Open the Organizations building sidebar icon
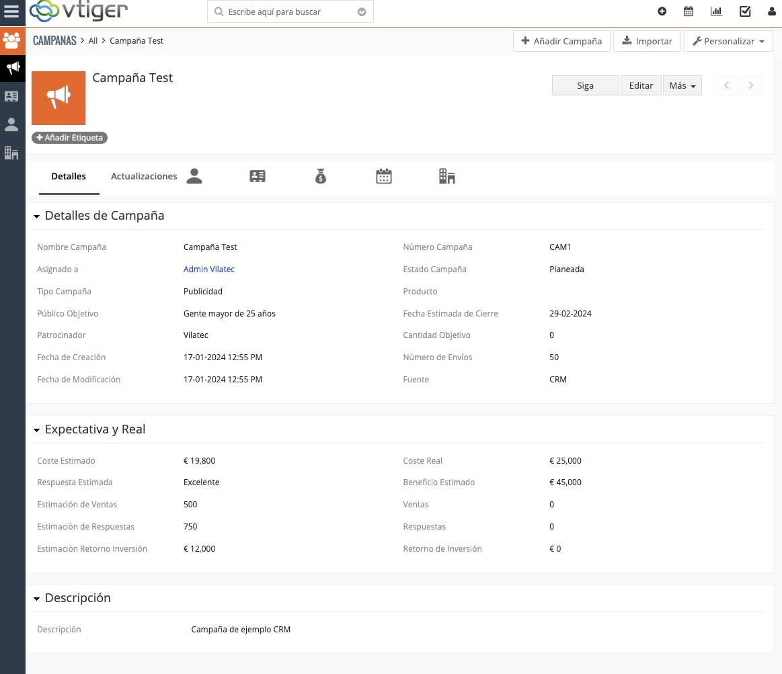782x674 pixels. 12,153
